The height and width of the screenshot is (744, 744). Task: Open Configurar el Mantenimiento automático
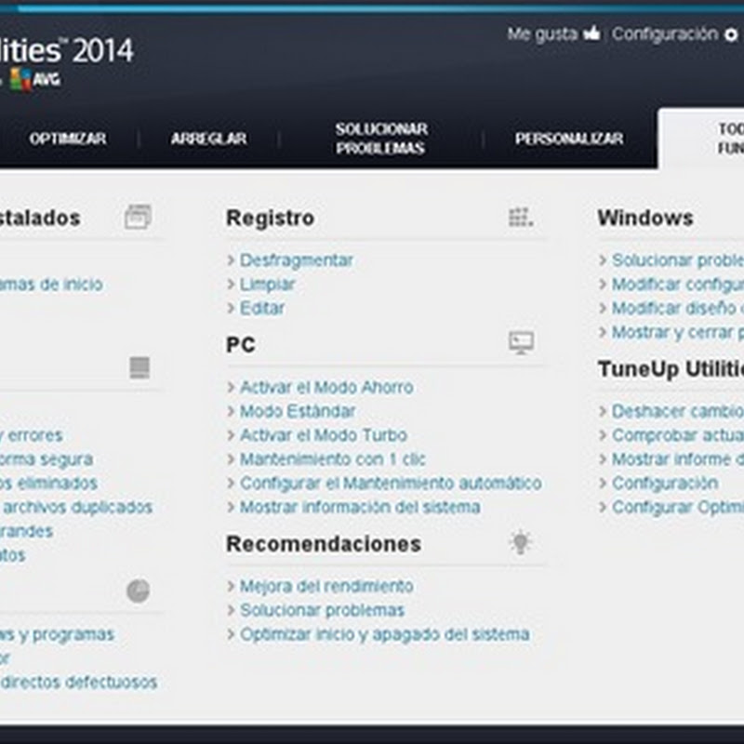(391, 483)
